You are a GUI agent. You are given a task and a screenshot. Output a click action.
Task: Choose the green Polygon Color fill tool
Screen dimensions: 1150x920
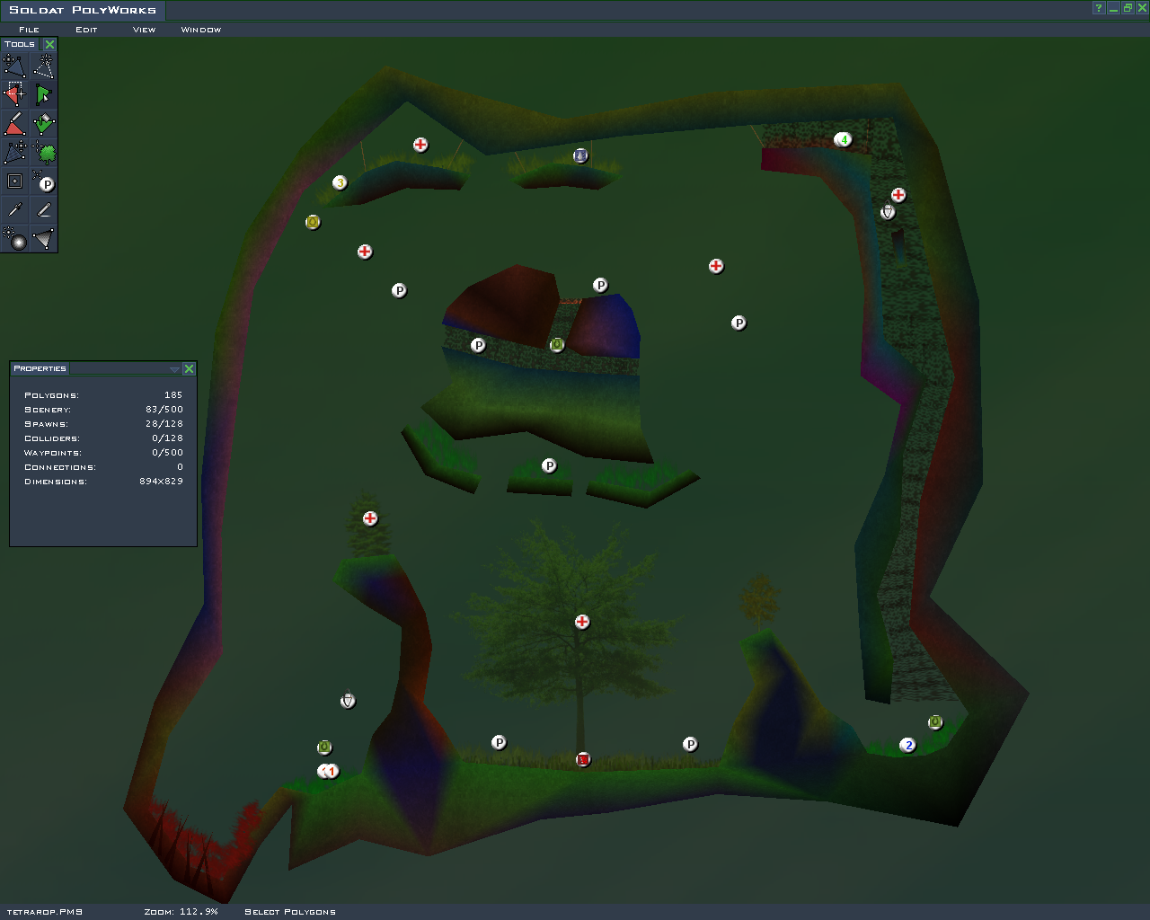(x=43, y=123)
